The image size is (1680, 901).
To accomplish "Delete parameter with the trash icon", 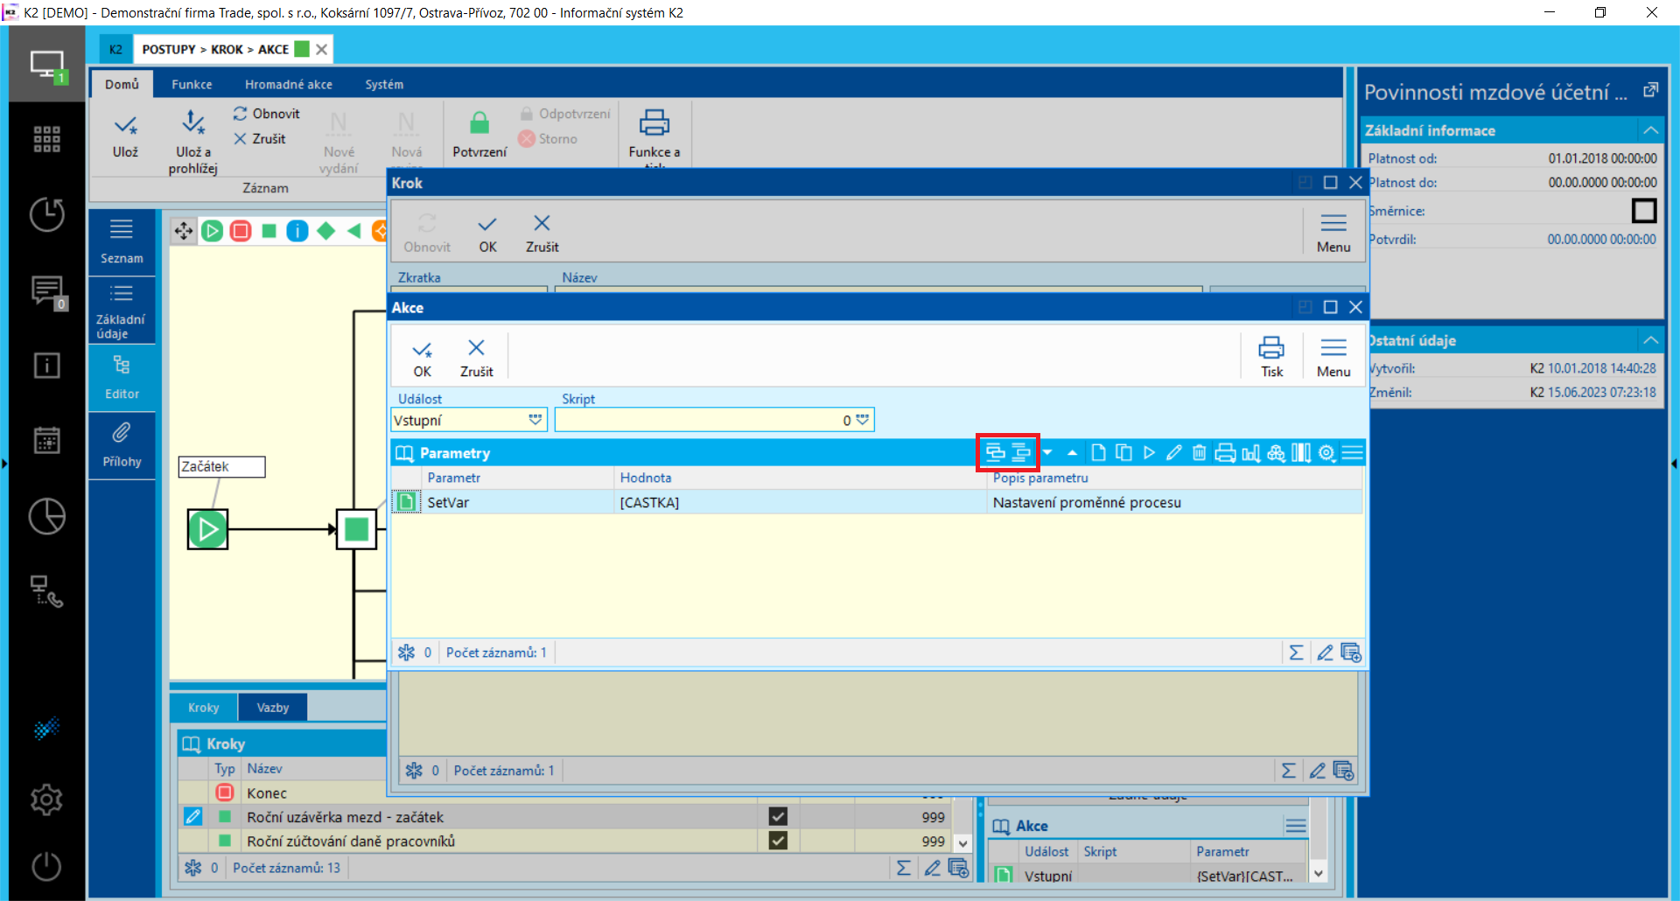I will (1200, 452).
